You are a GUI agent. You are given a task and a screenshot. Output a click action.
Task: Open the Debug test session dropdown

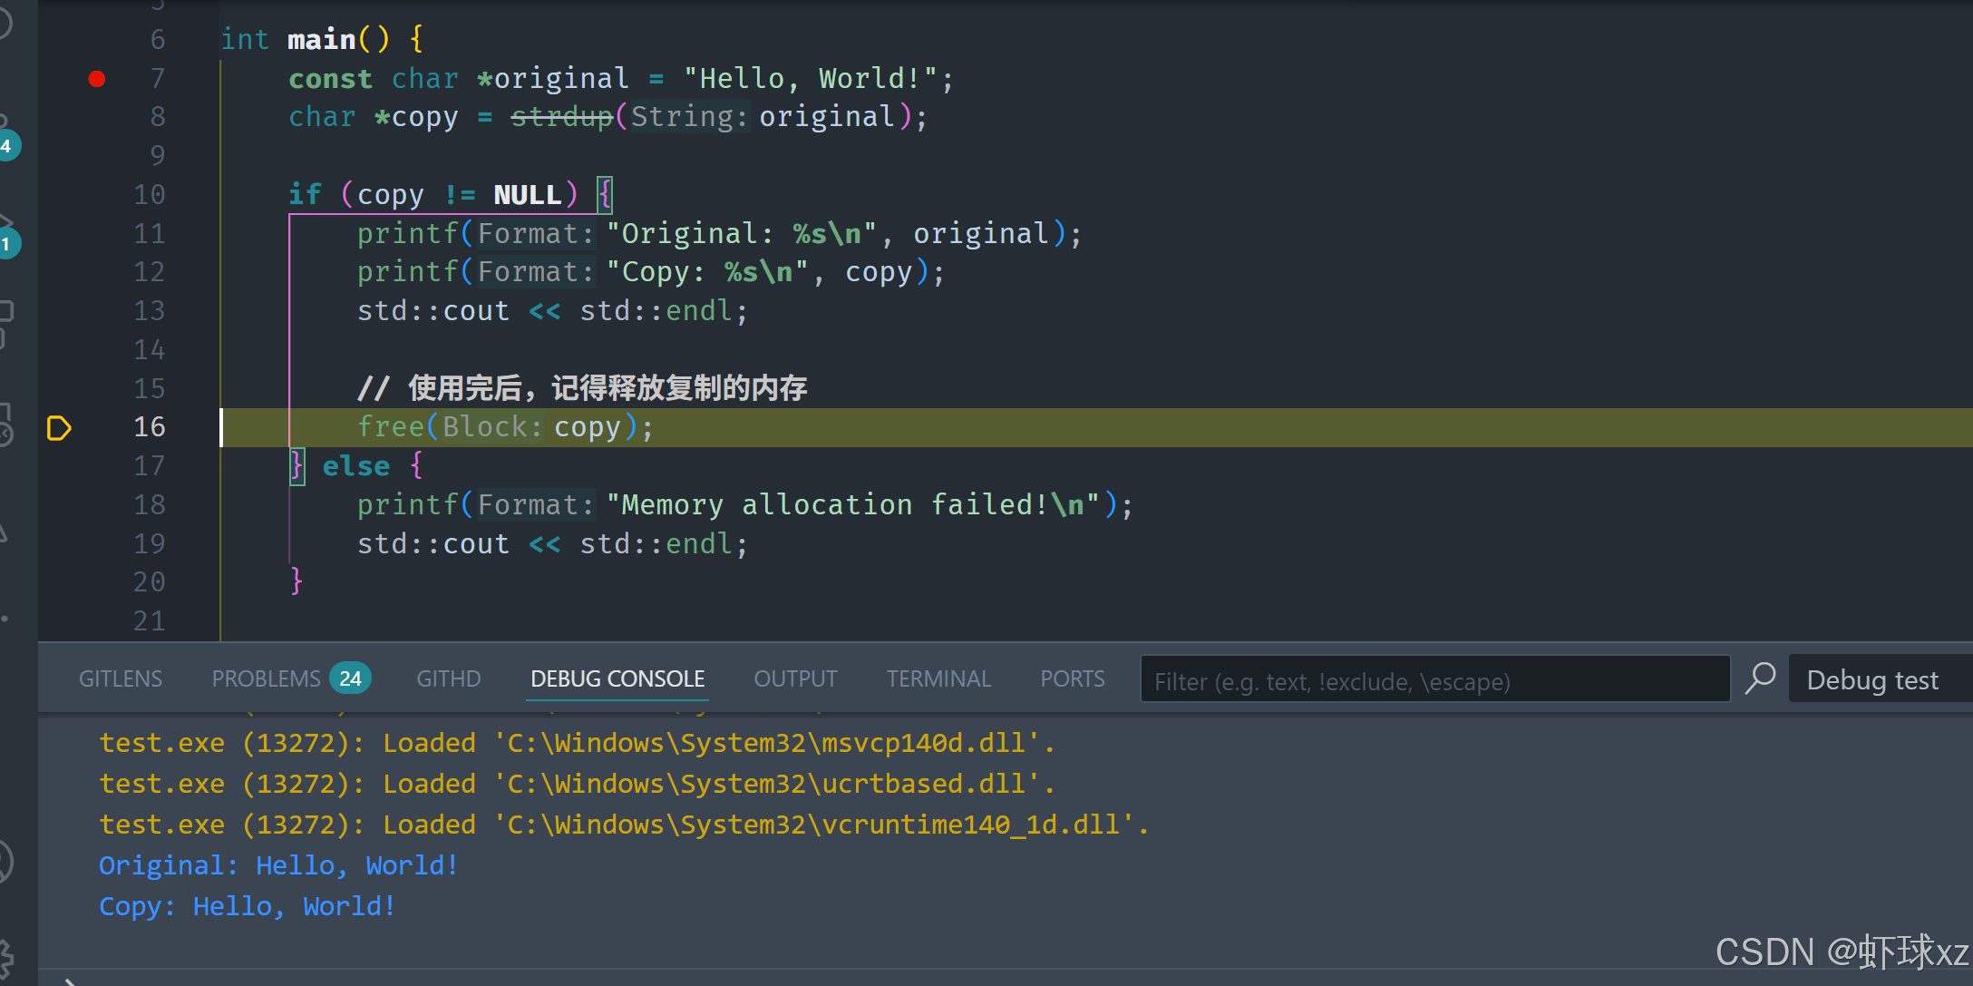pyautogui.click(x=1873, y=679)
